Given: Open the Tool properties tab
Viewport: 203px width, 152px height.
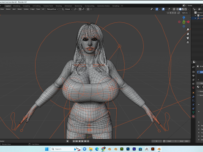Looking at the screenshot, I should tap(193, 67).
